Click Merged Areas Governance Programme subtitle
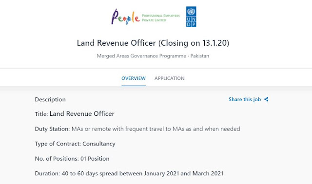The image size is (312, 184). click(141, 56)
